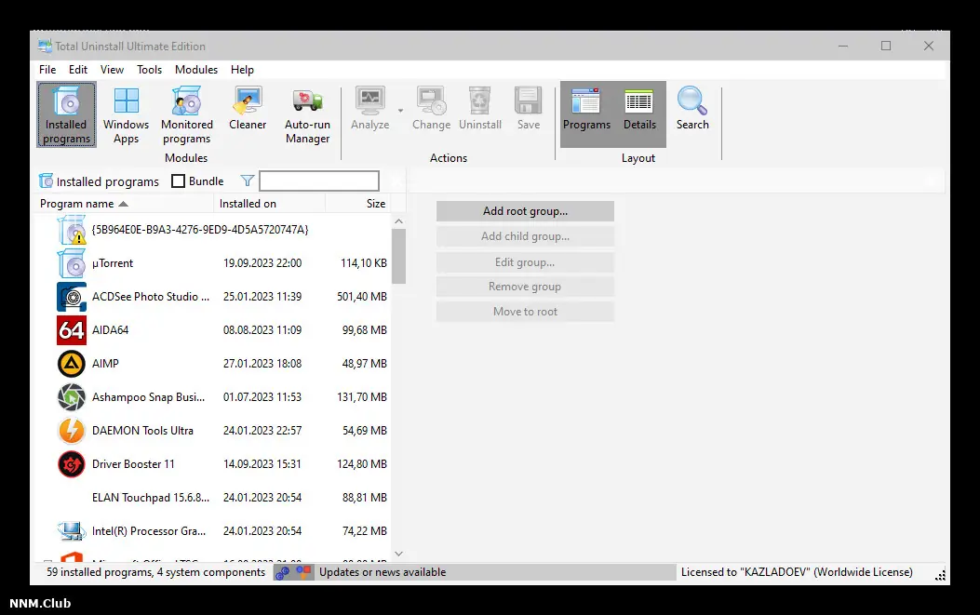
Task: Open the Edit menu
Action: pyautogui.click(x=78, y=70)
